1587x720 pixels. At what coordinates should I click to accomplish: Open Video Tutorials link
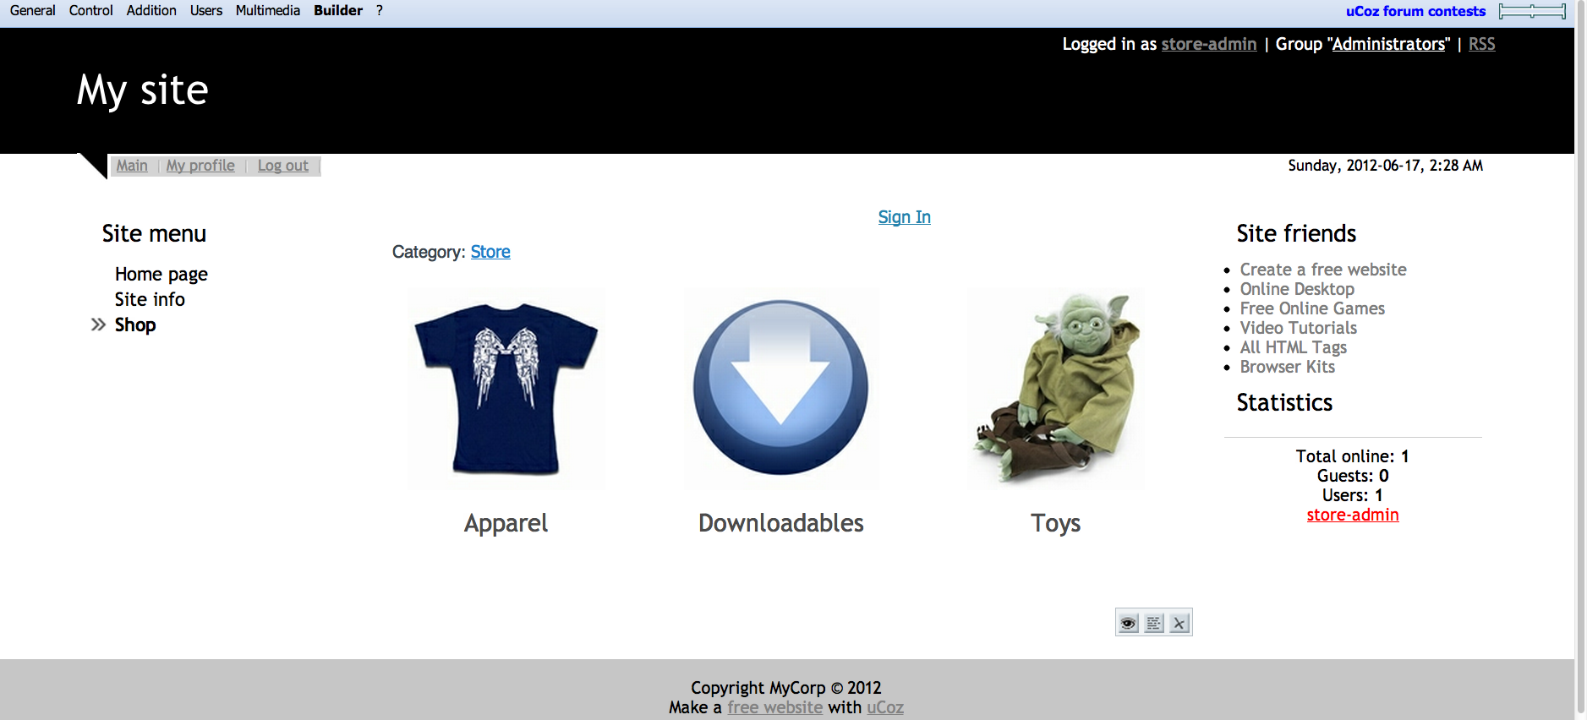tap(1298, 328)
